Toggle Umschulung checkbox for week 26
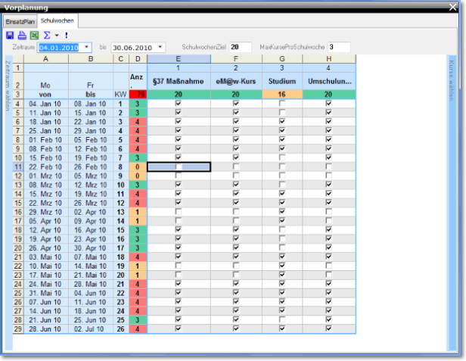This screenshot has width=466, height=361. tap(328, 328)
